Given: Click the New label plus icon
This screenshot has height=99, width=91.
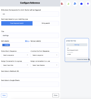Looking at the screenshot, I should click(26, 41).
